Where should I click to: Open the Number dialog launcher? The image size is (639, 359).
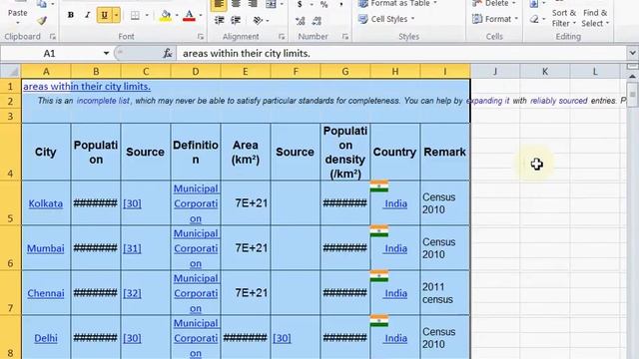tap(345, 37)
